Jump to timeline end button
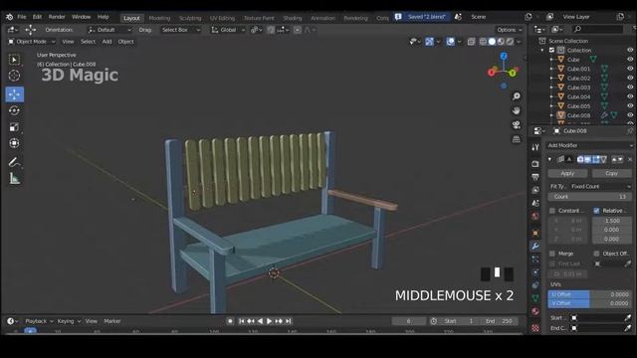The width and height of the screenshot is (637, 358). pos(288,321)
